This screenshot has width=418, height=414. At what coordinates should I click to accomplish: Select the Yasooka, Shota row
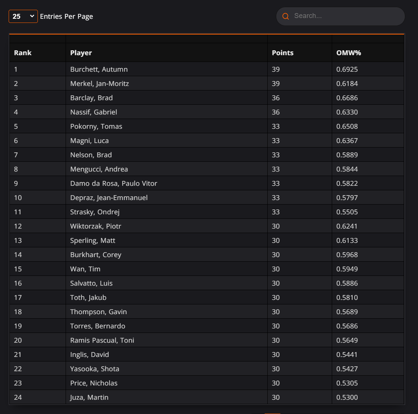pyautogui.click(x=207, y=369)
